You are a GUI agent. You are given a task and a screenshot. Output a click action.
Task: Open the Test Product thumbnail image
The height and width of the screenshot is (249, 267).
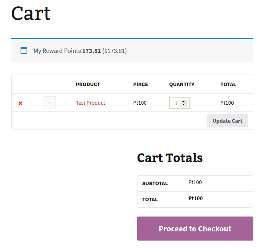click(49, 103)
